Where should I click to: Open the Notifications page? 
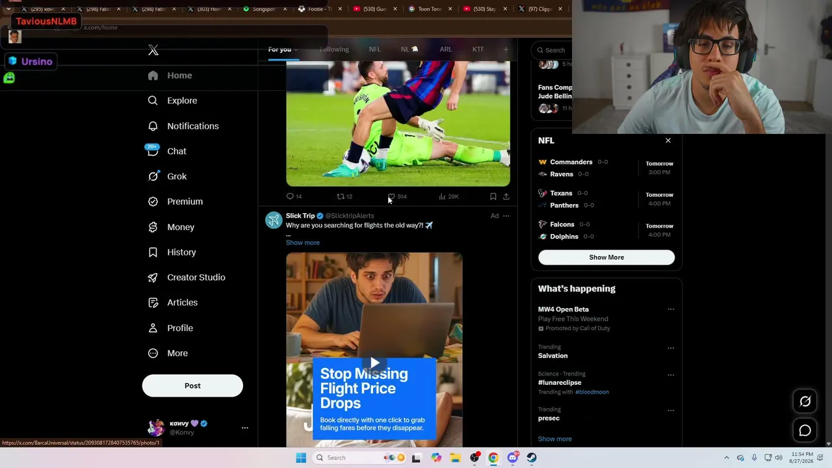183,126
